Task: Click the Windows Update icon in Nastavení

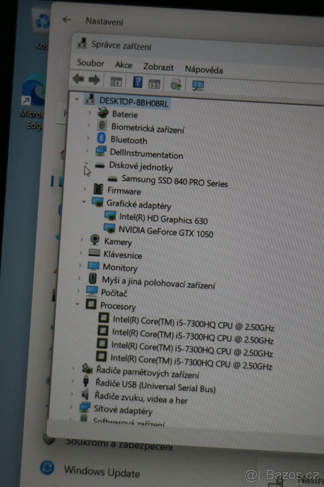Action: pyautogui.click(x=47, y=468)
